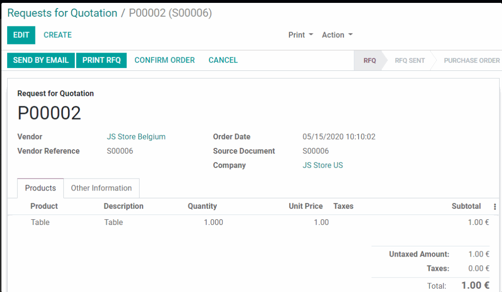Click the Table product row
502x292 pixels.
40,222
